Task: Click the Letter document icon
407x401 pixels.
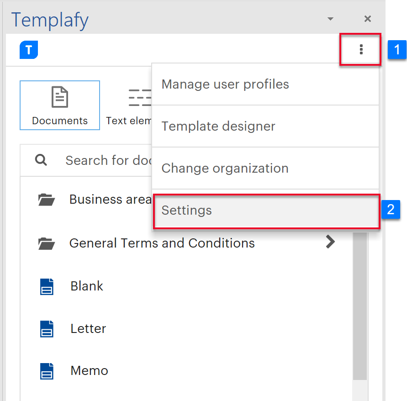Action: pyautogui.click(x=47, y=329)
